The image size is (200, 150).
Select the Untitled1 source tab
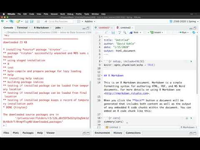[x=104, y=27]
